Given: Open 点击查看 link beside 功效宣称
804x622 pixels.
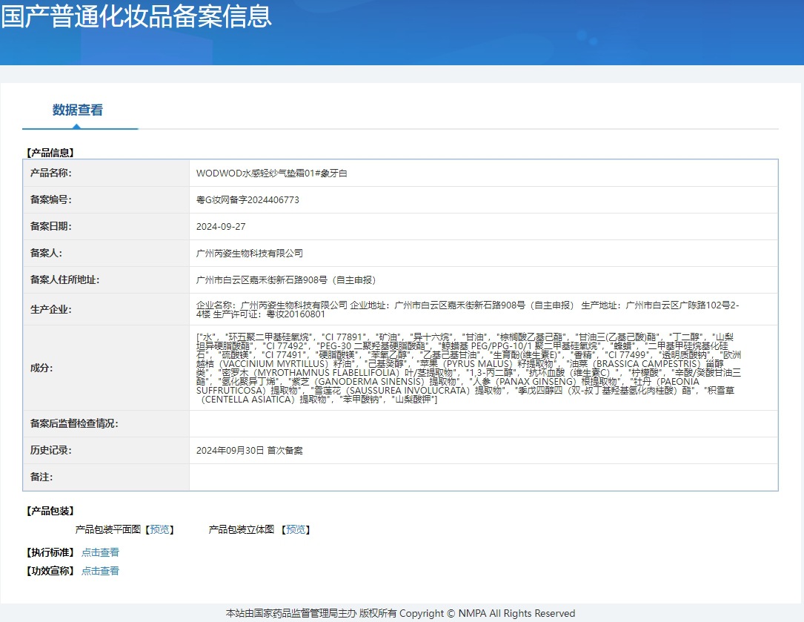Looking at the screenshot, I should point(100,571).
